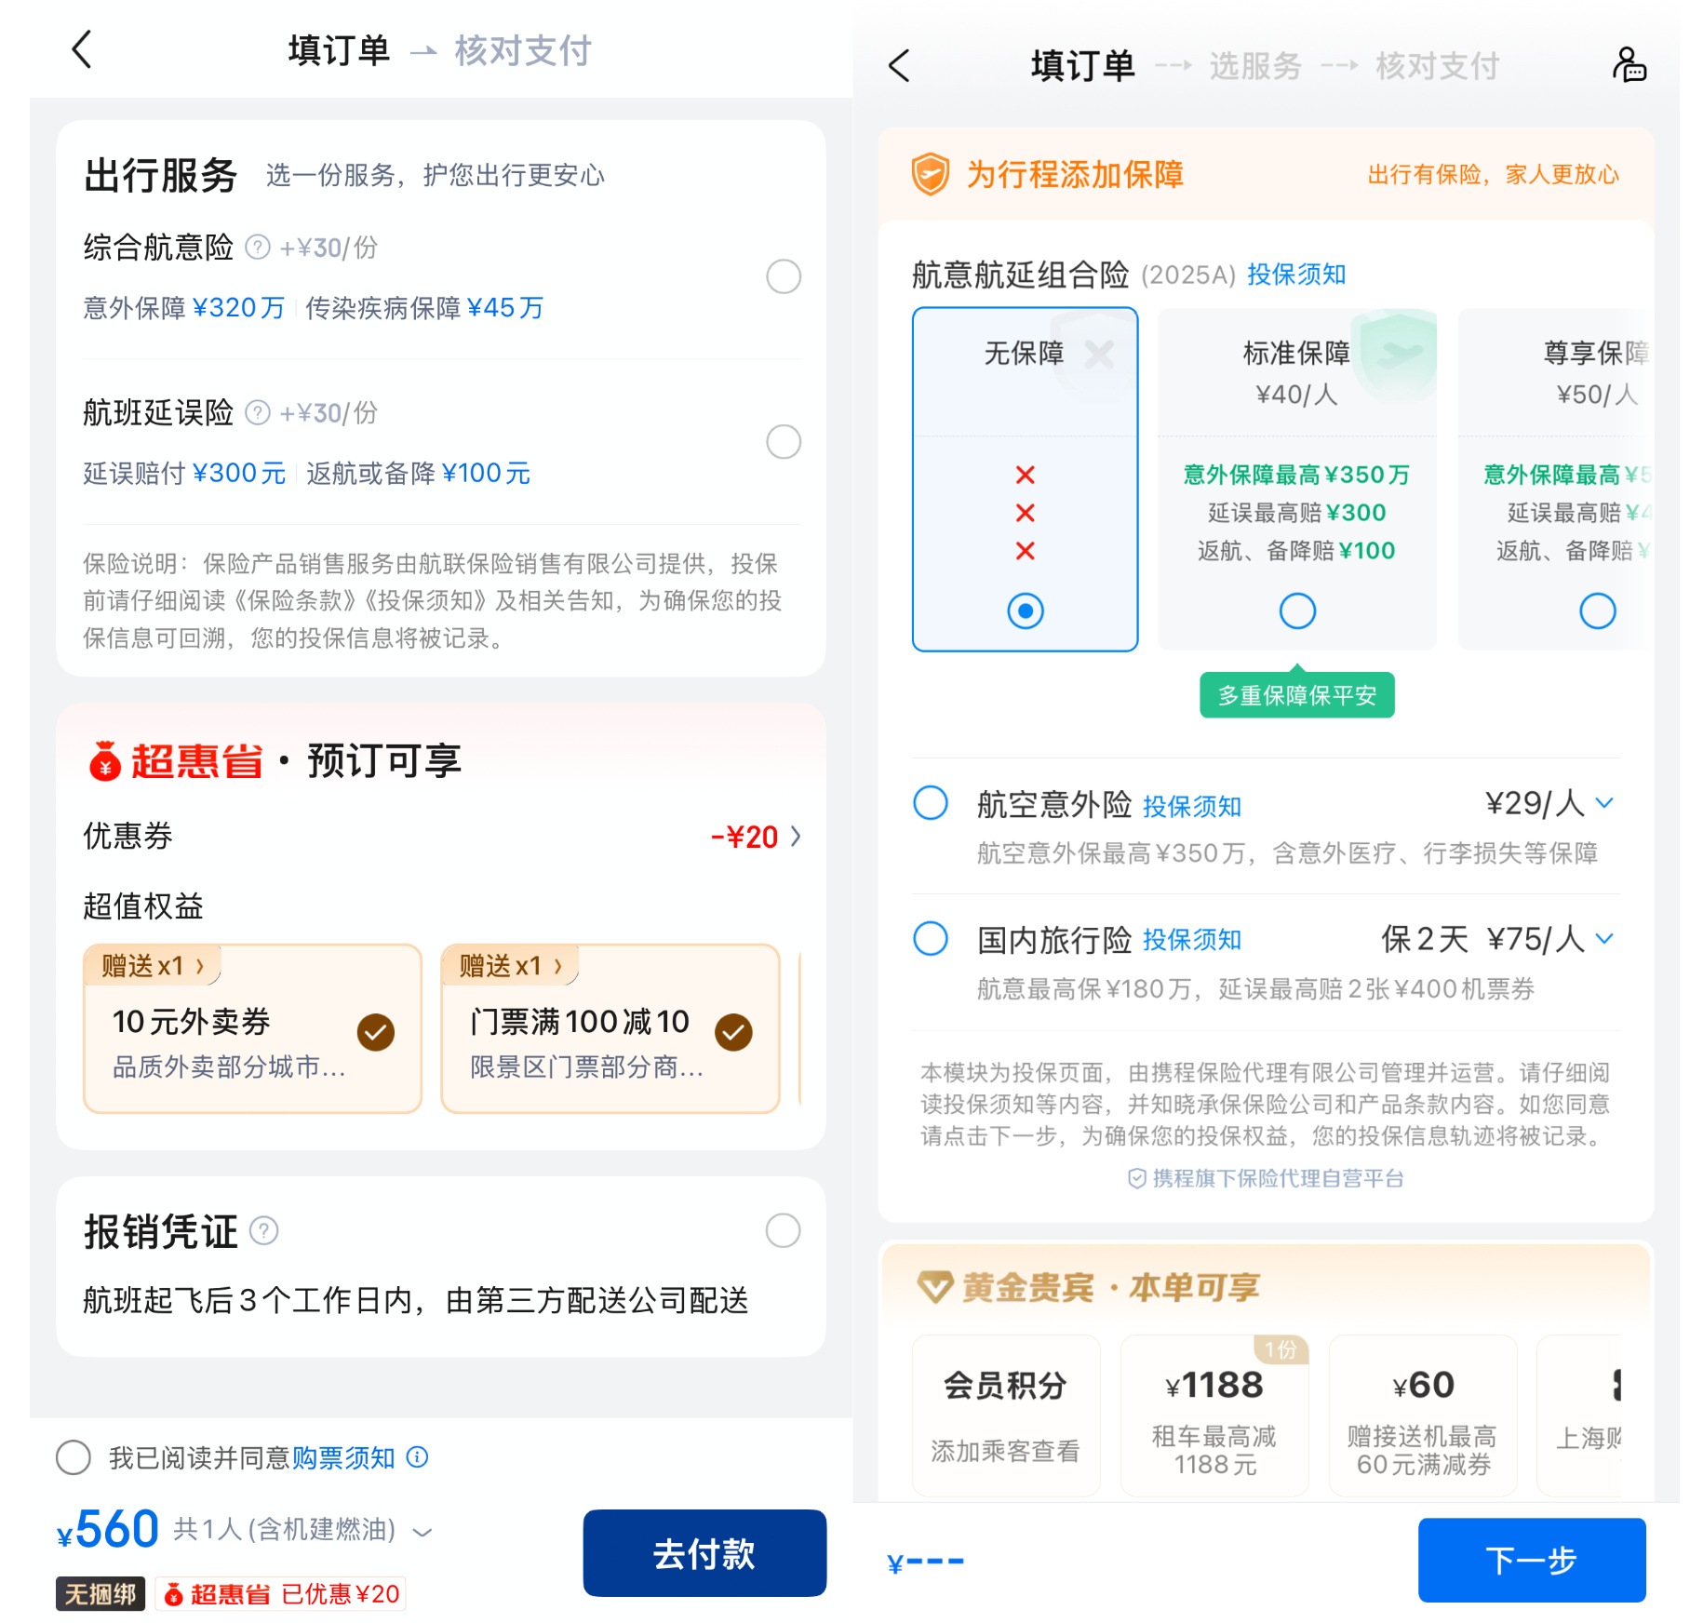Open the 优惠券 -¥20 coupon row
Viewport: 1703px width, 1623px height.
tap(441, 836)
